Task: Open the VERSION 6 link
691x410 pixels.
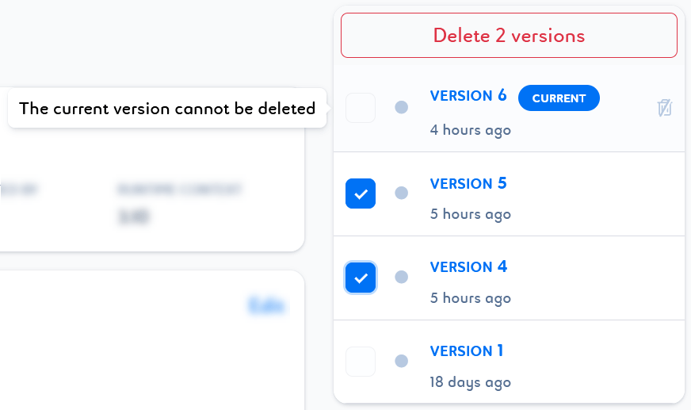Action: point(468,96)
